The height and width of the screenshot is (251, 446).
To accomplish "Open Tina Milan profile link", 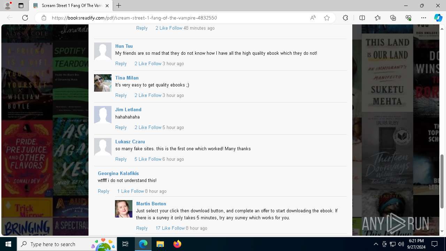I will point(127,78).
